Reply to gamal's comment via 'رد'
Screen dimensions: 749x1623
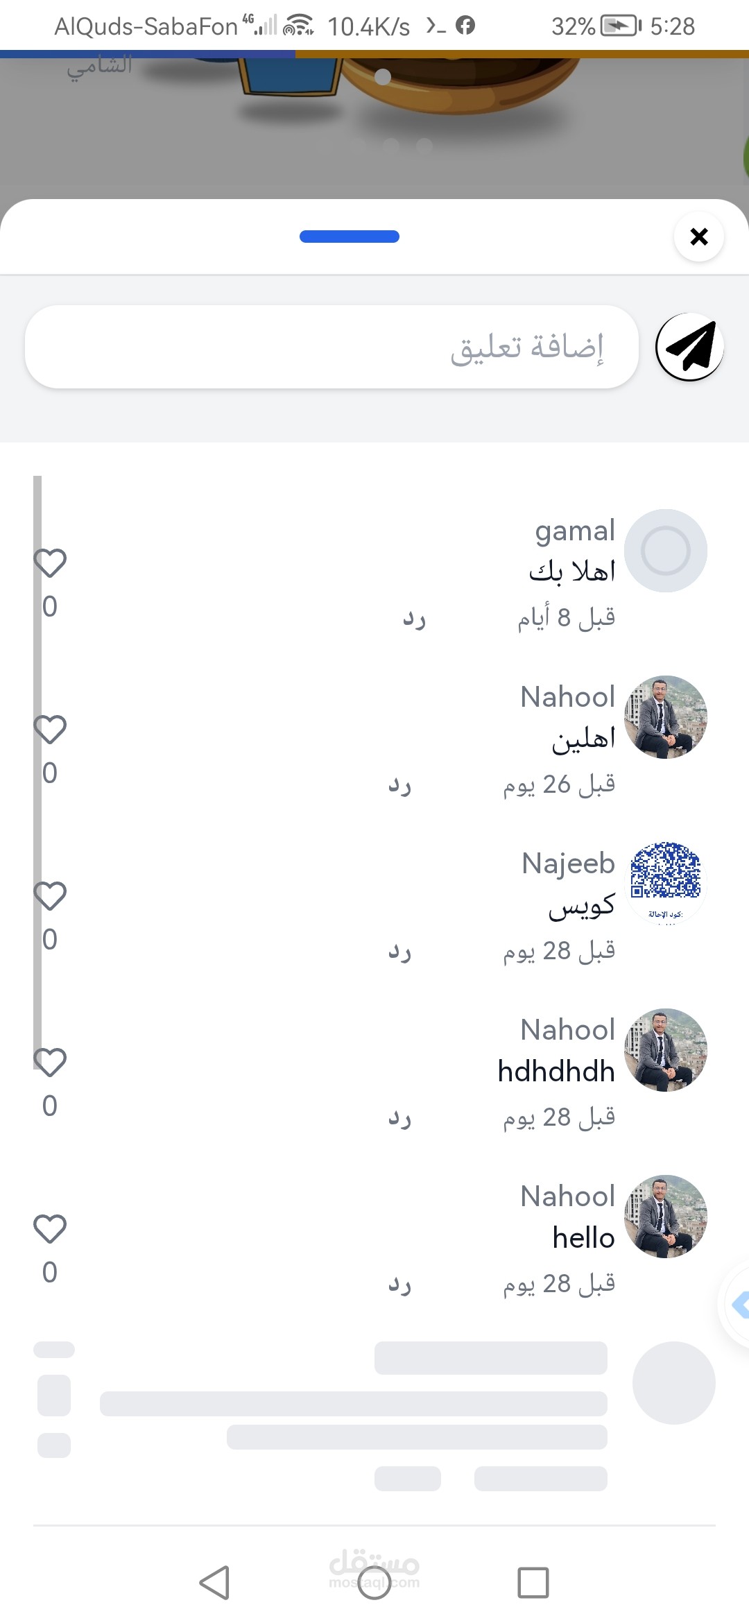pos(414,617)
